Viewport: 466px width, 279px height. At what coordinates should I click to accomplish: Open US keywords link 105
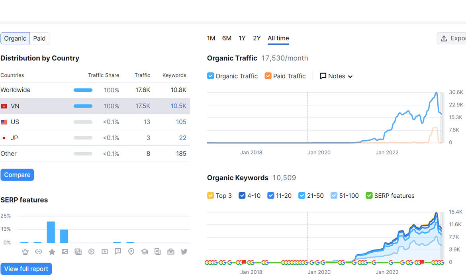click(x=181, y=122)
